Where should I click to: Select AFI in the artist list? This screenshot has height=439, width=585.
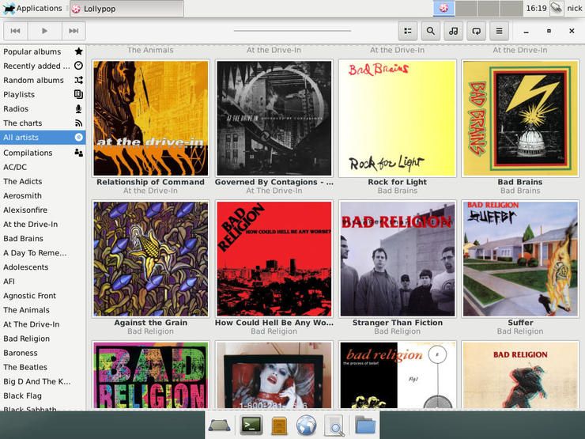43,281
